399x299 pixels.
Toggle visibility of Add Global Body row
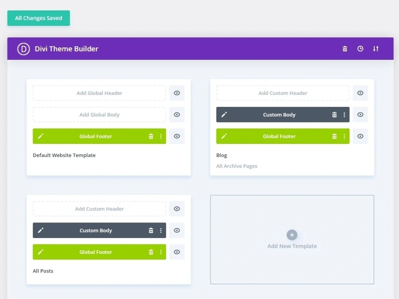[x=177, y=115]
